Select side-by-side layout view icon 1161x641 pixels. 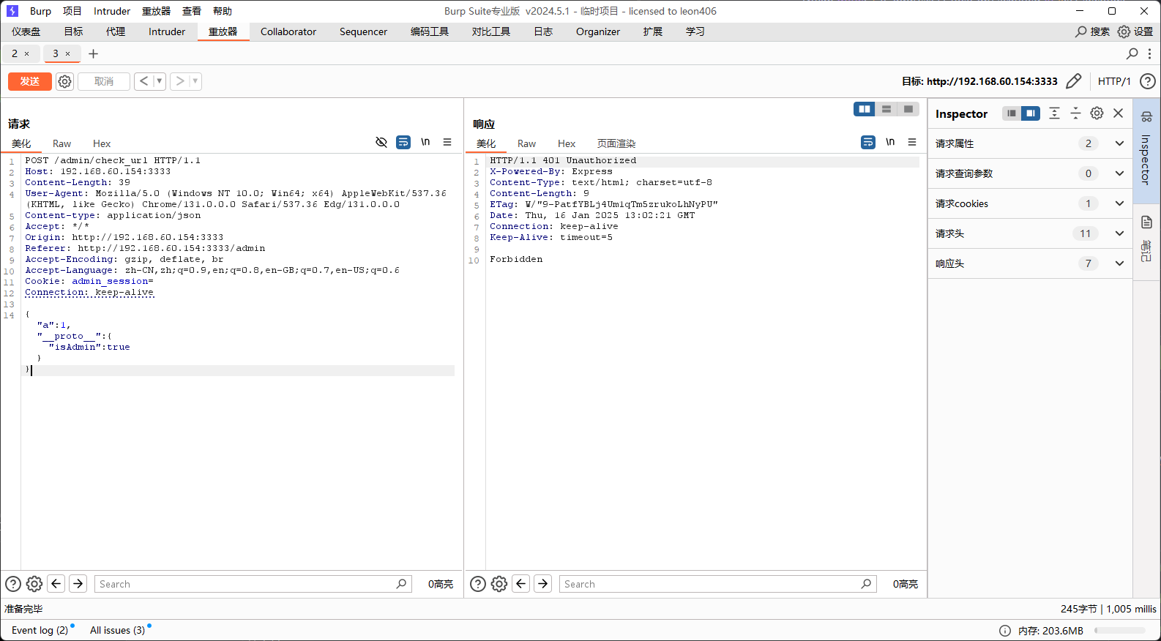(x=865, y=109)
